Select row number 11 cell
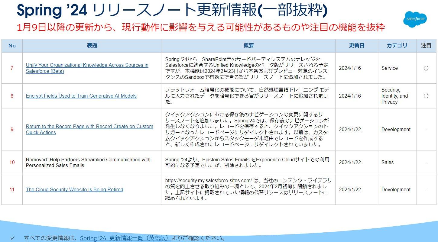Viewport: 438px width, 242px height. pyautogui.click(x=12, y=189)
